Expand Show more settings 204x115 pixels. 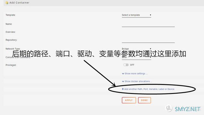pyautogui.click(x=135, y=74)
